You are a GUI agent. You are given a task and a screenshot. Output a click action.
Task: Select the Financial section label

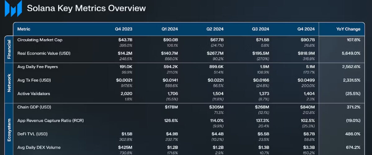tap(9, 49)
